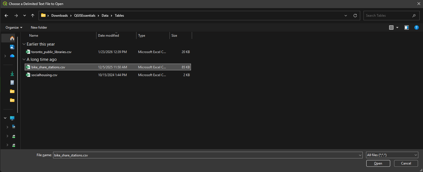Image resolution: width=423 pixels, height=172 pixels.
Task: Expand the File name dropdown arrow
Action: pos(360,155)
